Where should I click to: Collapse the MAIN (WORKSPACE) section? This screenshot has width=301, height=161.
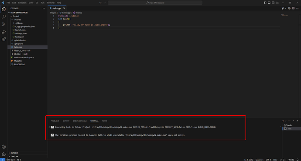[27, 13]
